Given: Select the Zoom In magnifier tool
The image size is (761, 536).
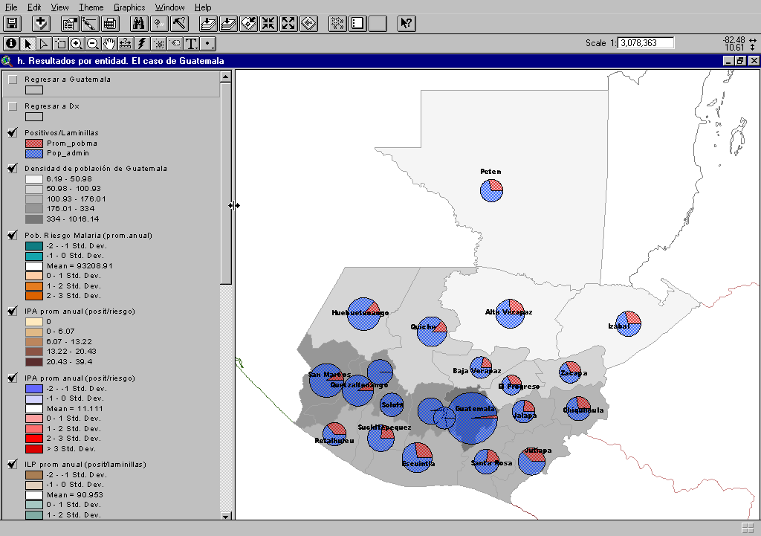Looking at the screenshot, I should coord(77,44).
